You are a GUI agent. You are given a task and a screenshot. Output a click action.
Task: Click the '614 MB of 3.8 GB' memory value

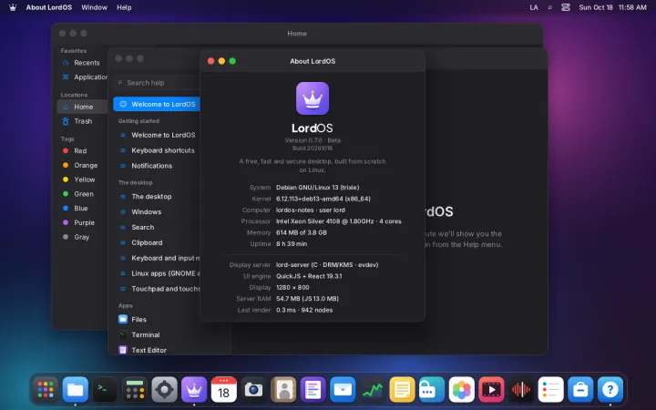302,232
